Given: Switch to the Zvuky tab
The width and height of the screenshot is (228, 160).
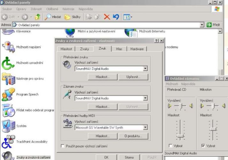Looking at the screenshot, I should 84,49.
